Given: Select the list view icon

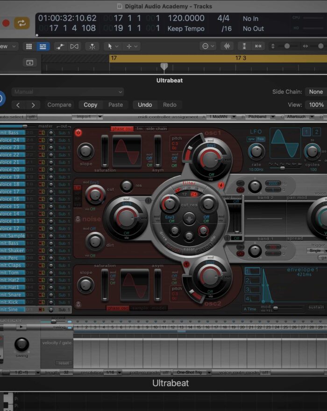Looking at the screenshot, I should pos(43,46).
